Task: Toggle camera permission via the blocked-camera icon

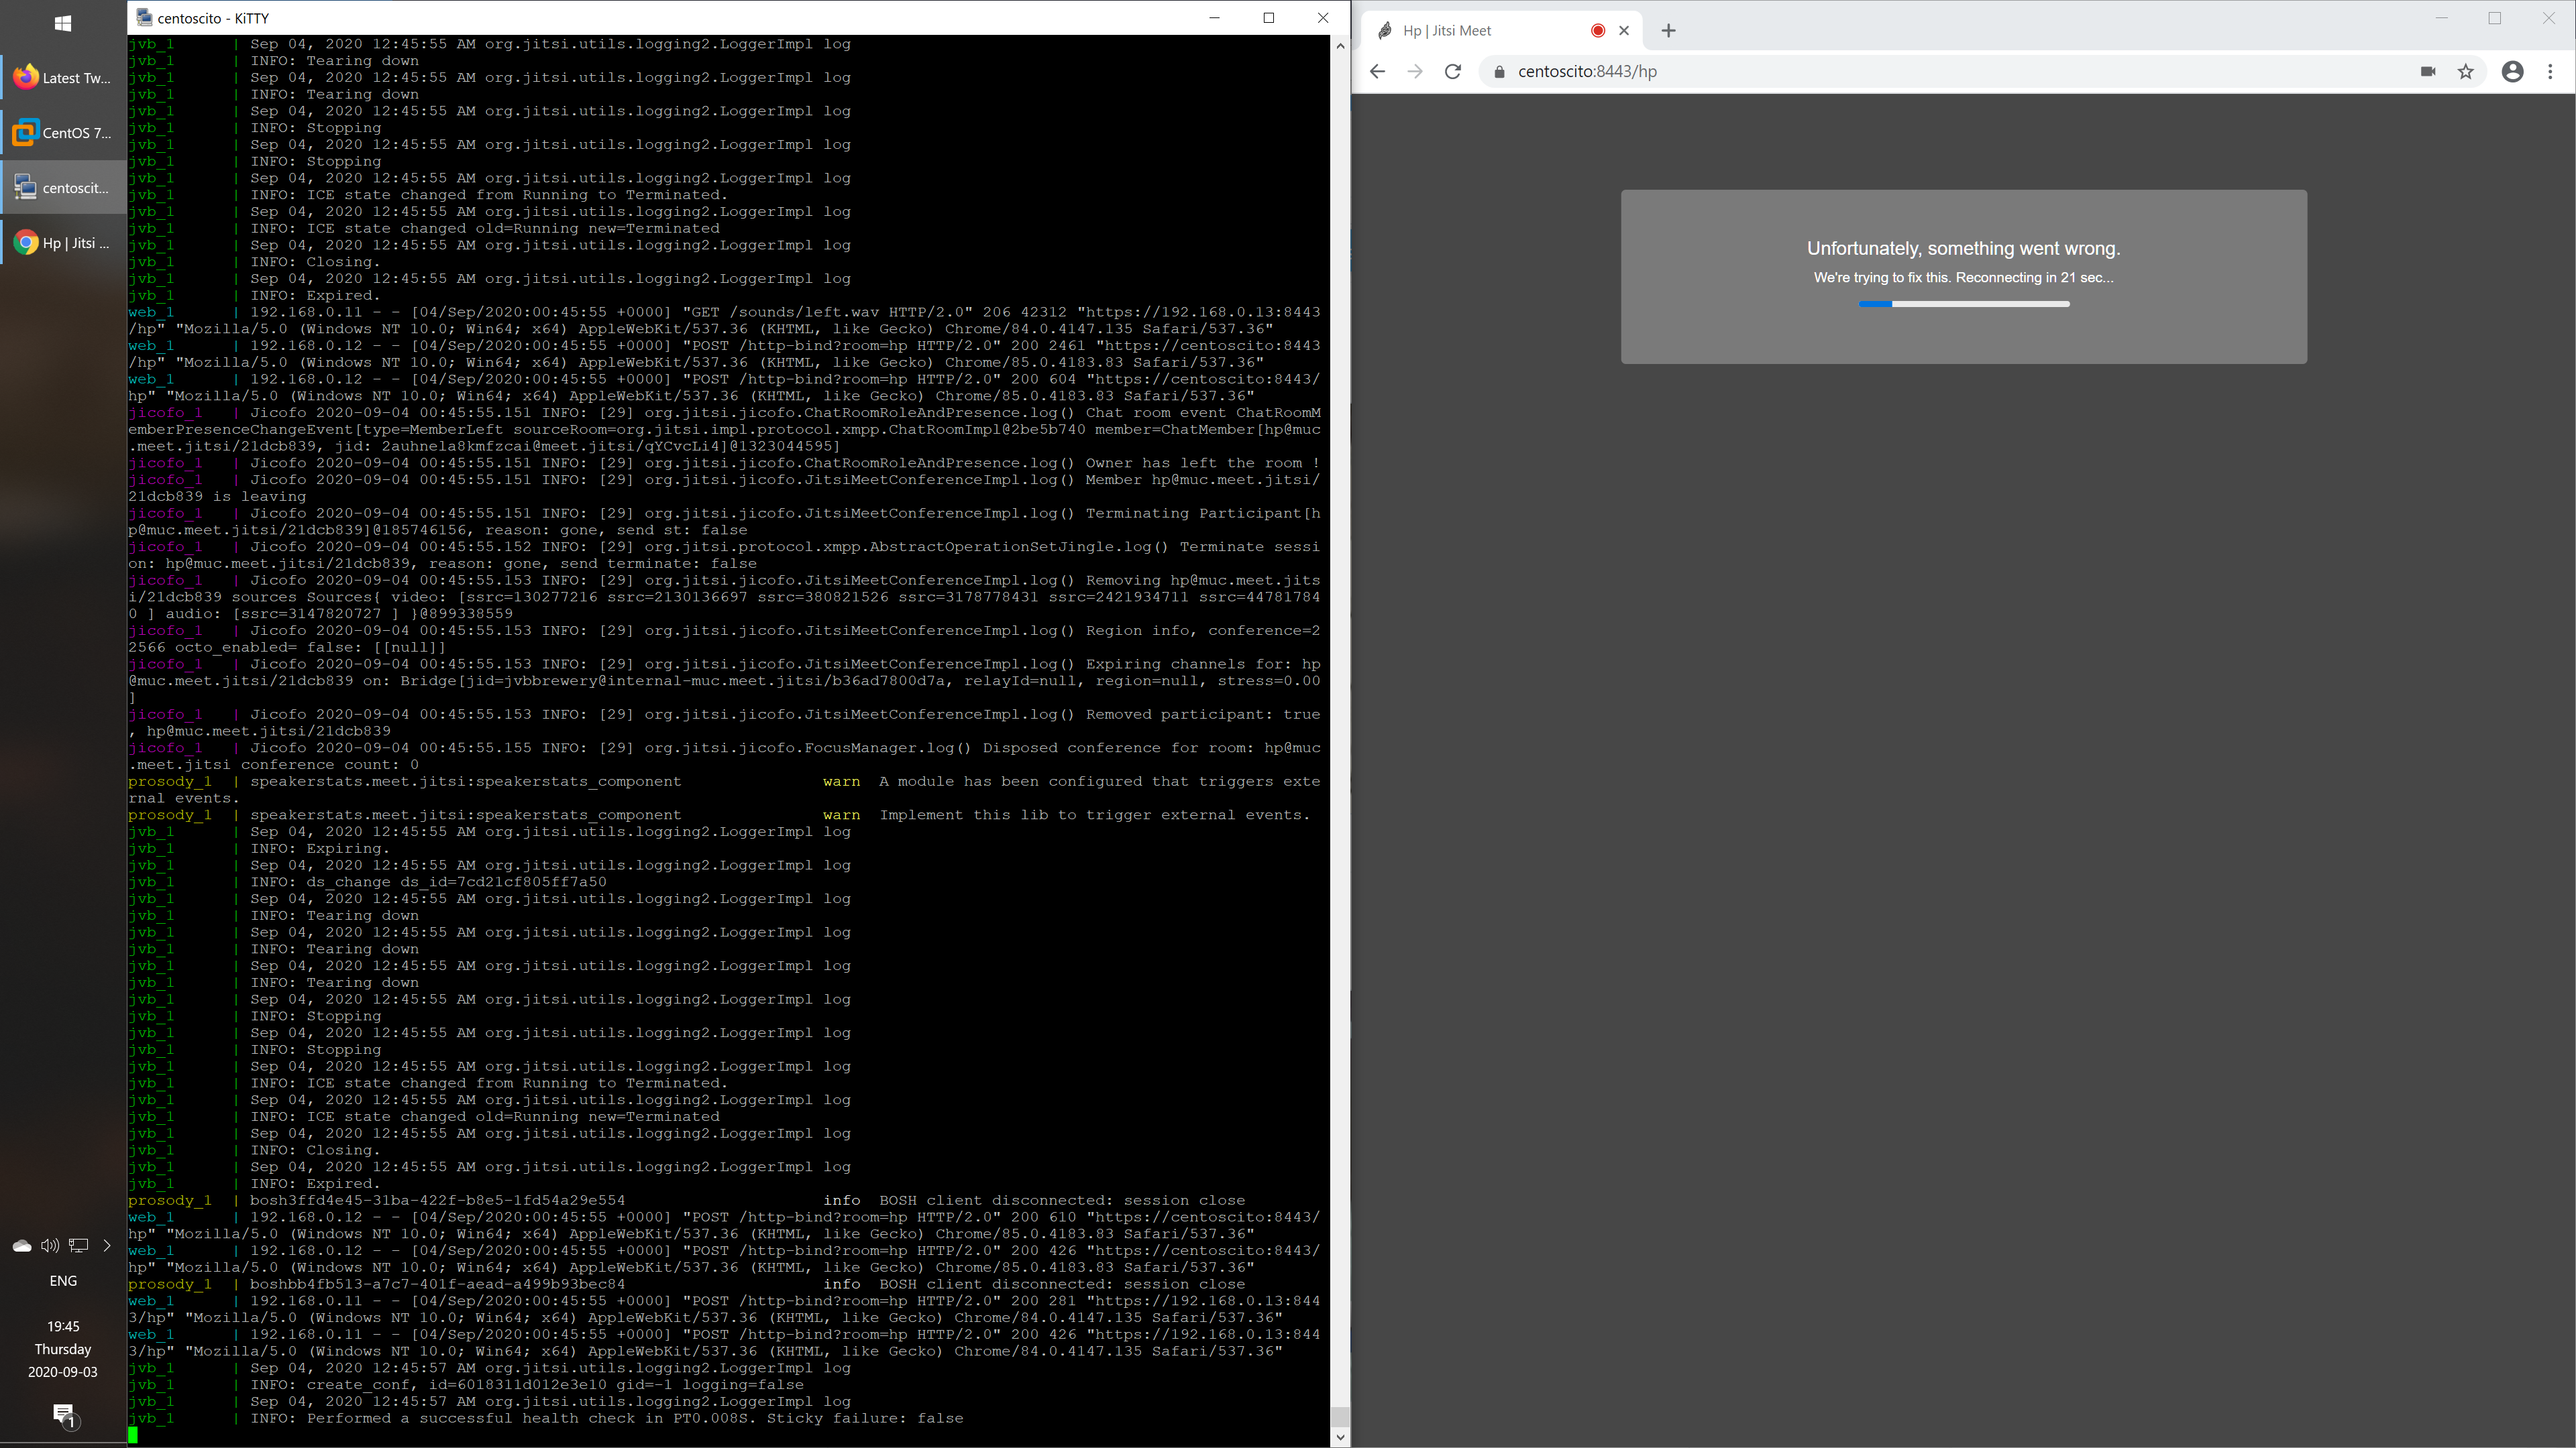Action: pyautogui.click(x=2428, y=71)
